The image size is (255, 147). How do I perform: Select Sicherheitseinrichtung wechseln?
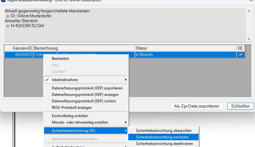[162, 137]
